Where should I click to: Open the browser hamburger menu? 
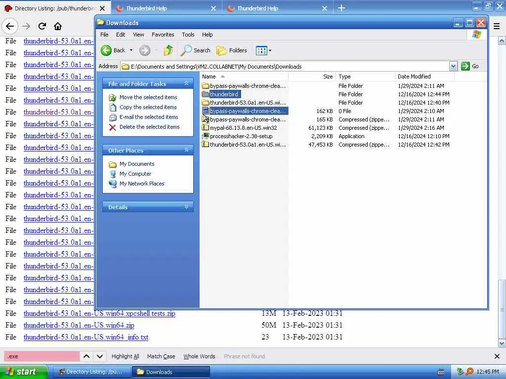[497, 26]
